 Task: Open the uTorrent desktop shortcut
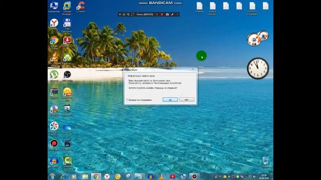tap(54, 75)
